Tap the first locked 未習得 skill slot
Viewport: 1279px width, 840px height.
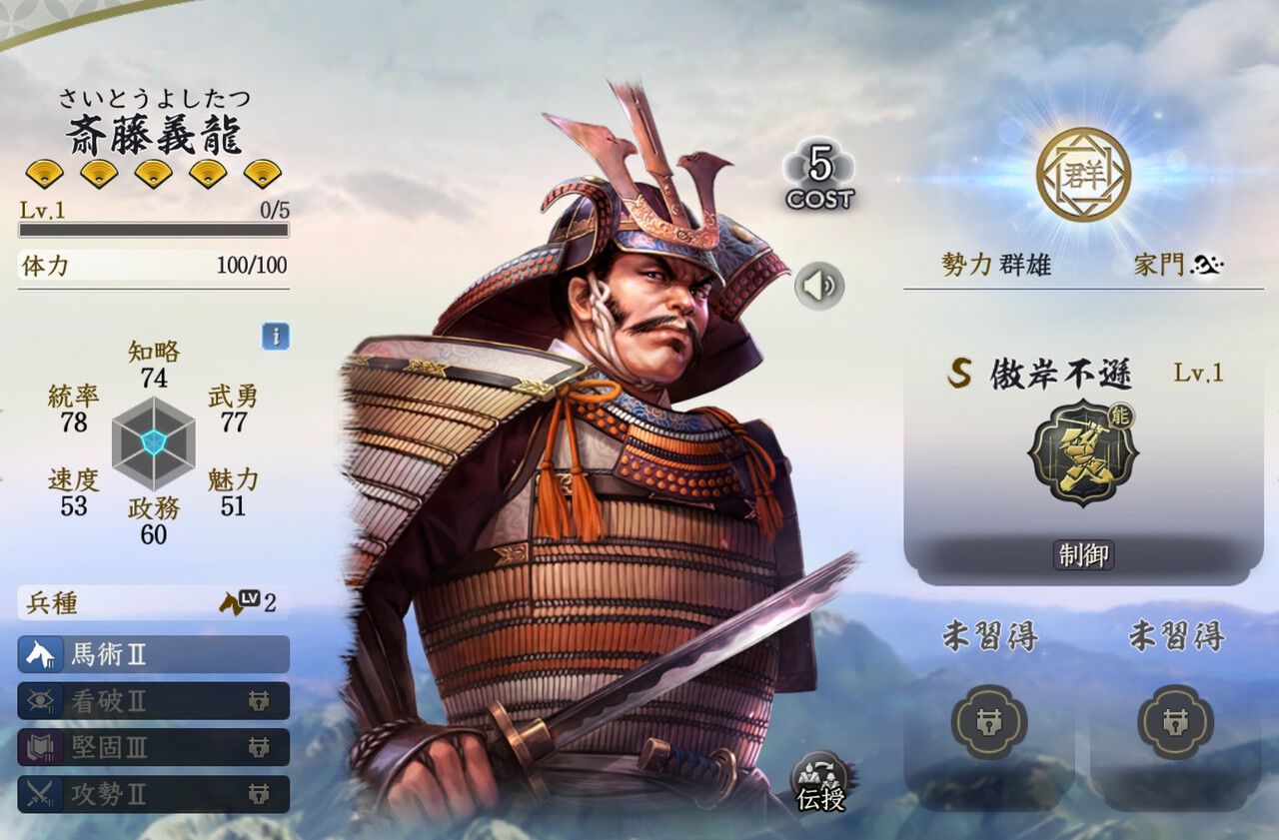(x=989, y=722)
